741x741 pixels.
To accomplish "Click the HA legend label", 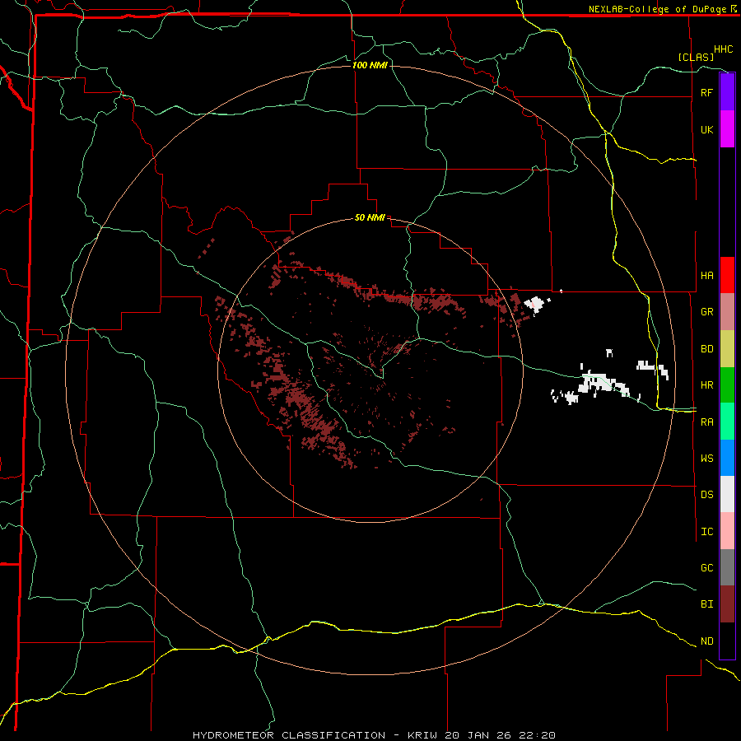I will point(706,276).
